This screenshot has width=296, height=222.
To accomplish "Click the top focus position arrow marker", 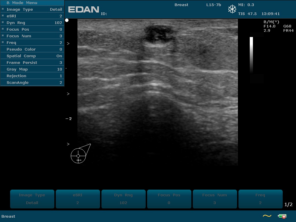I will coord(68,44).
